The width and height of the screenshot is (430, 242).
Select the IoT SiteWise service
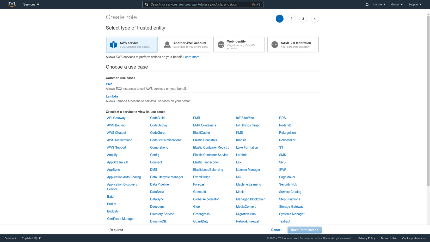click(245, 118)
